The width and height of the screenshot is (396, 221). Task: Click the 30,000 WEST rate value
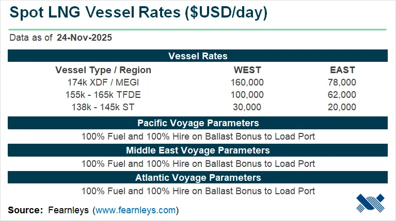click(247, 107)
